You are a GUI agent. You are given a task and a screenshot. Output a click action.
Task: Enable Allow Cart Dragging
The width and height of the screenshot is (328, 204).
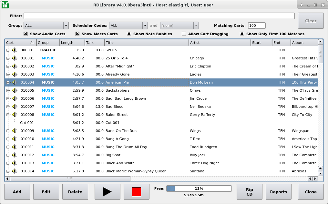pos(184,34)
